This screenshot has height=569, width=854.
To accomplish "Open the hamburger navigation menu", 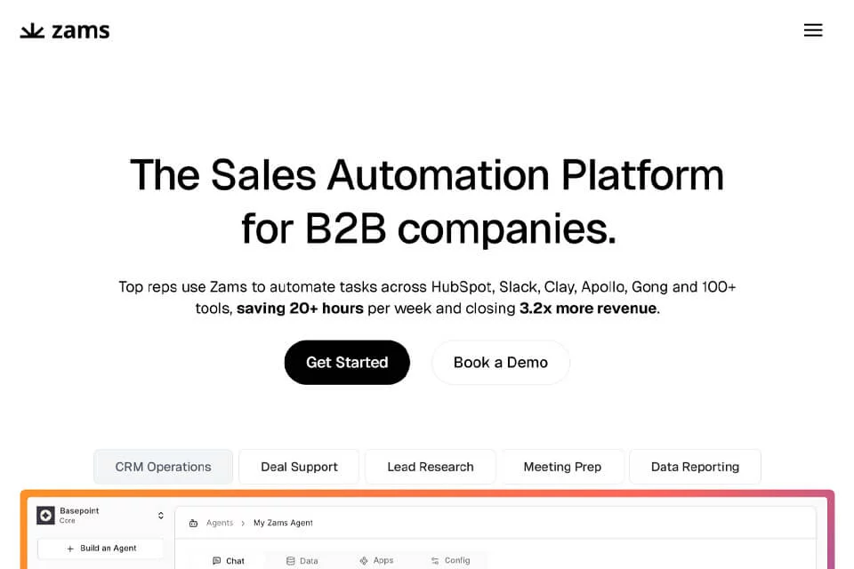I will pyautogui.click(x=812, y=30).
